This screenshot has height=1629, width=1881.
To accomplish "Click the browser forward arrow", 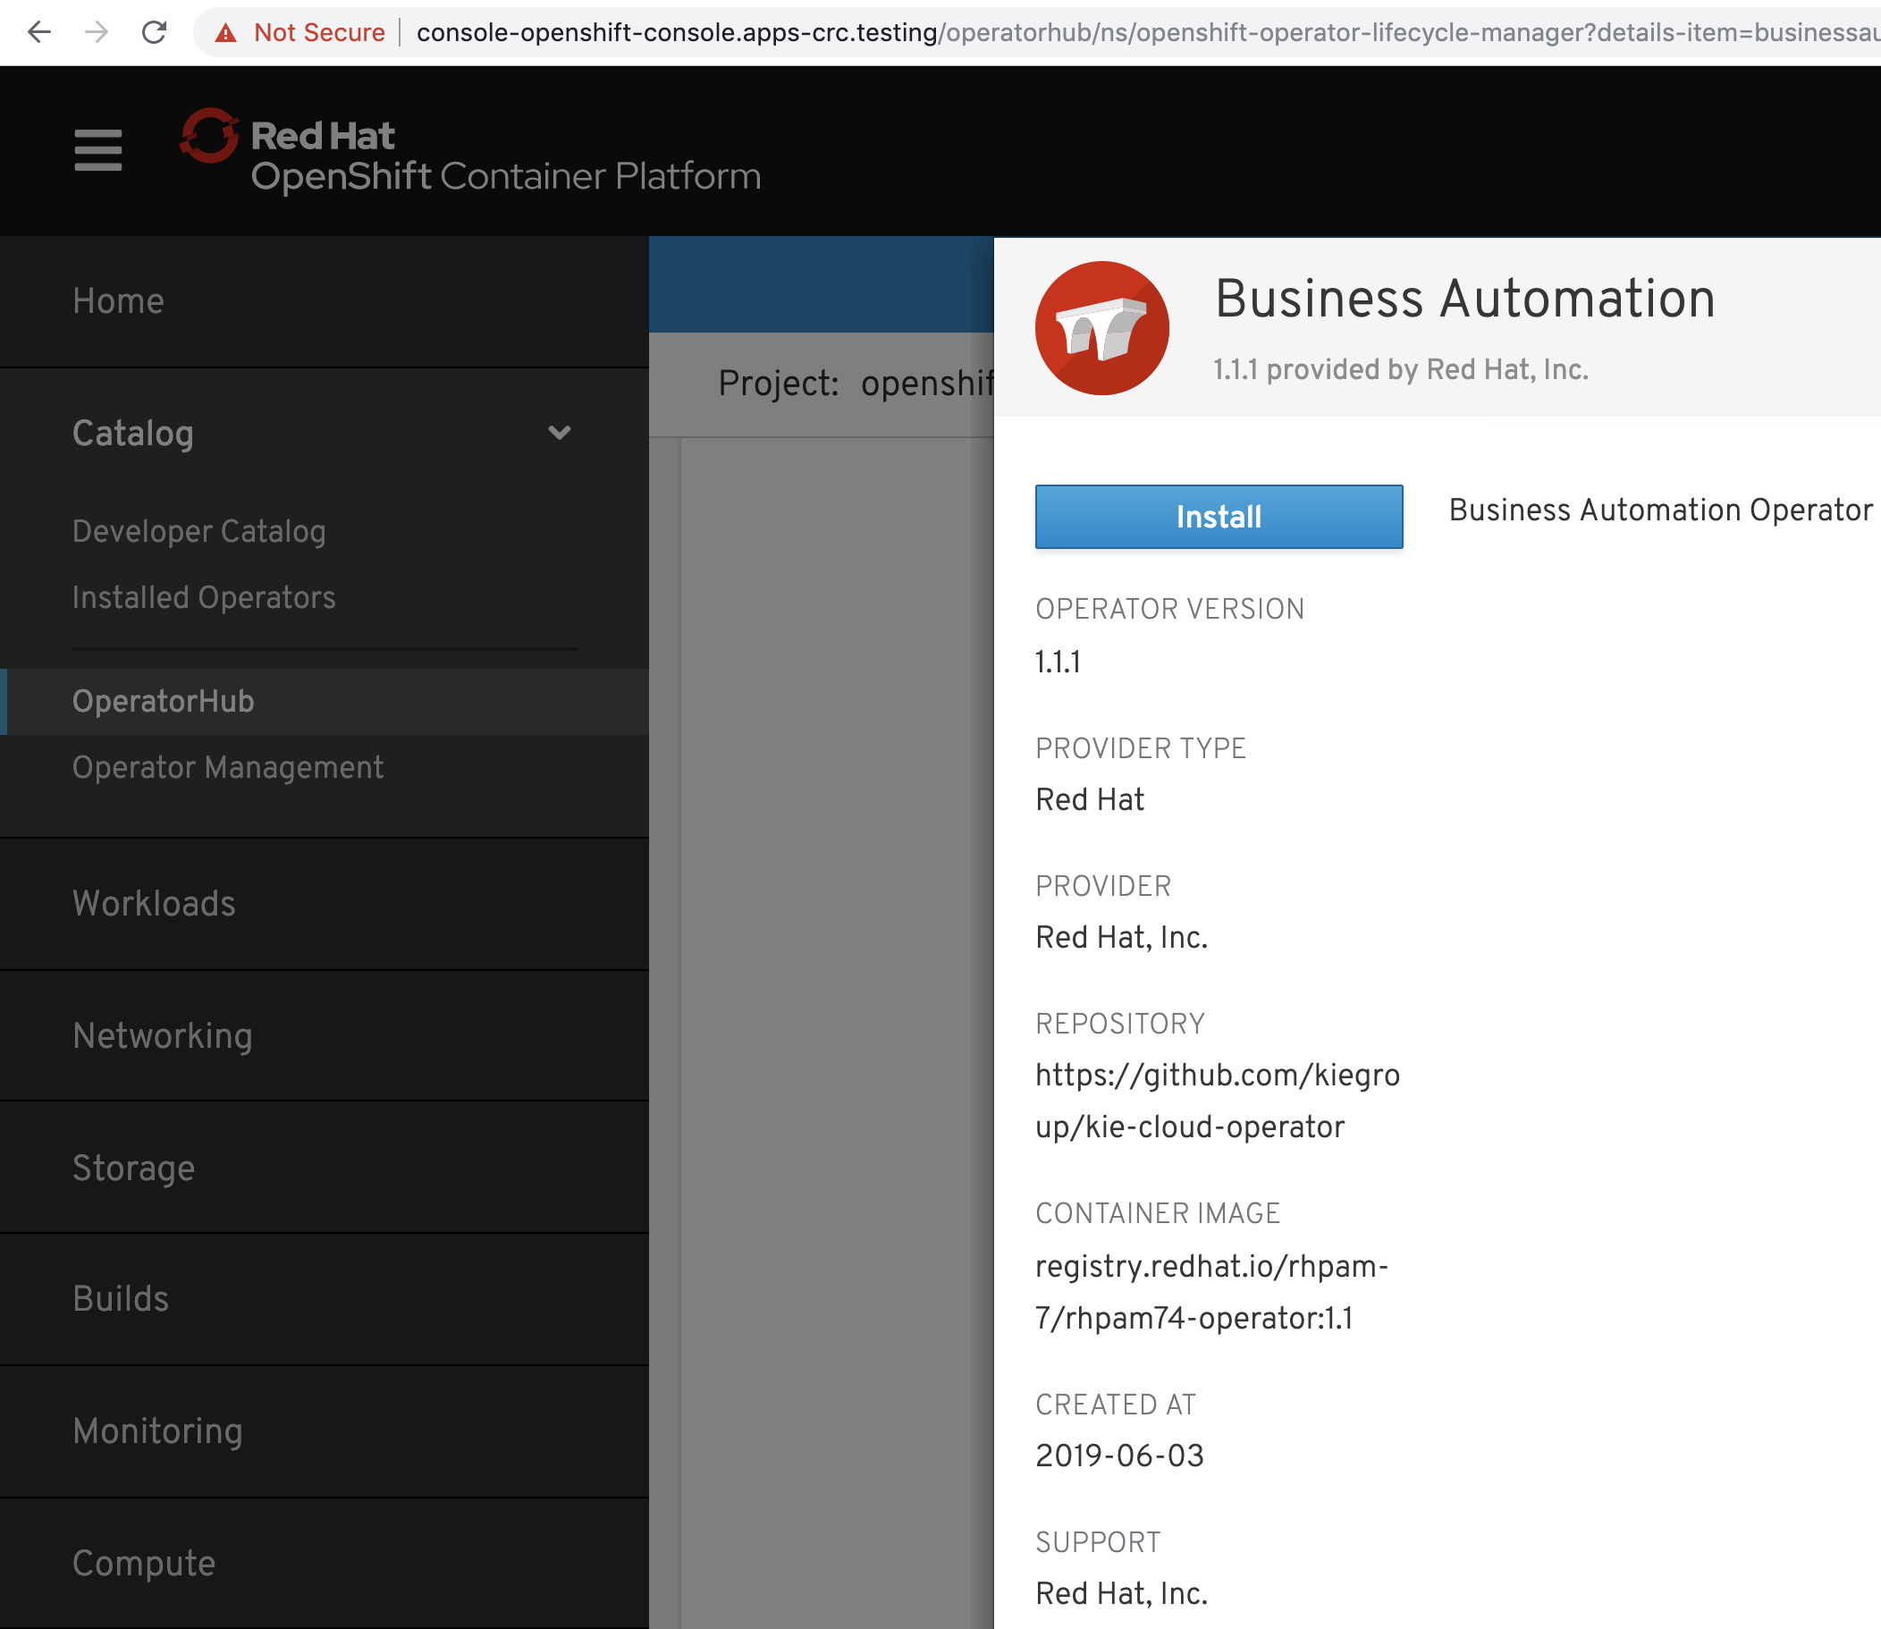I will pos(97,33).
